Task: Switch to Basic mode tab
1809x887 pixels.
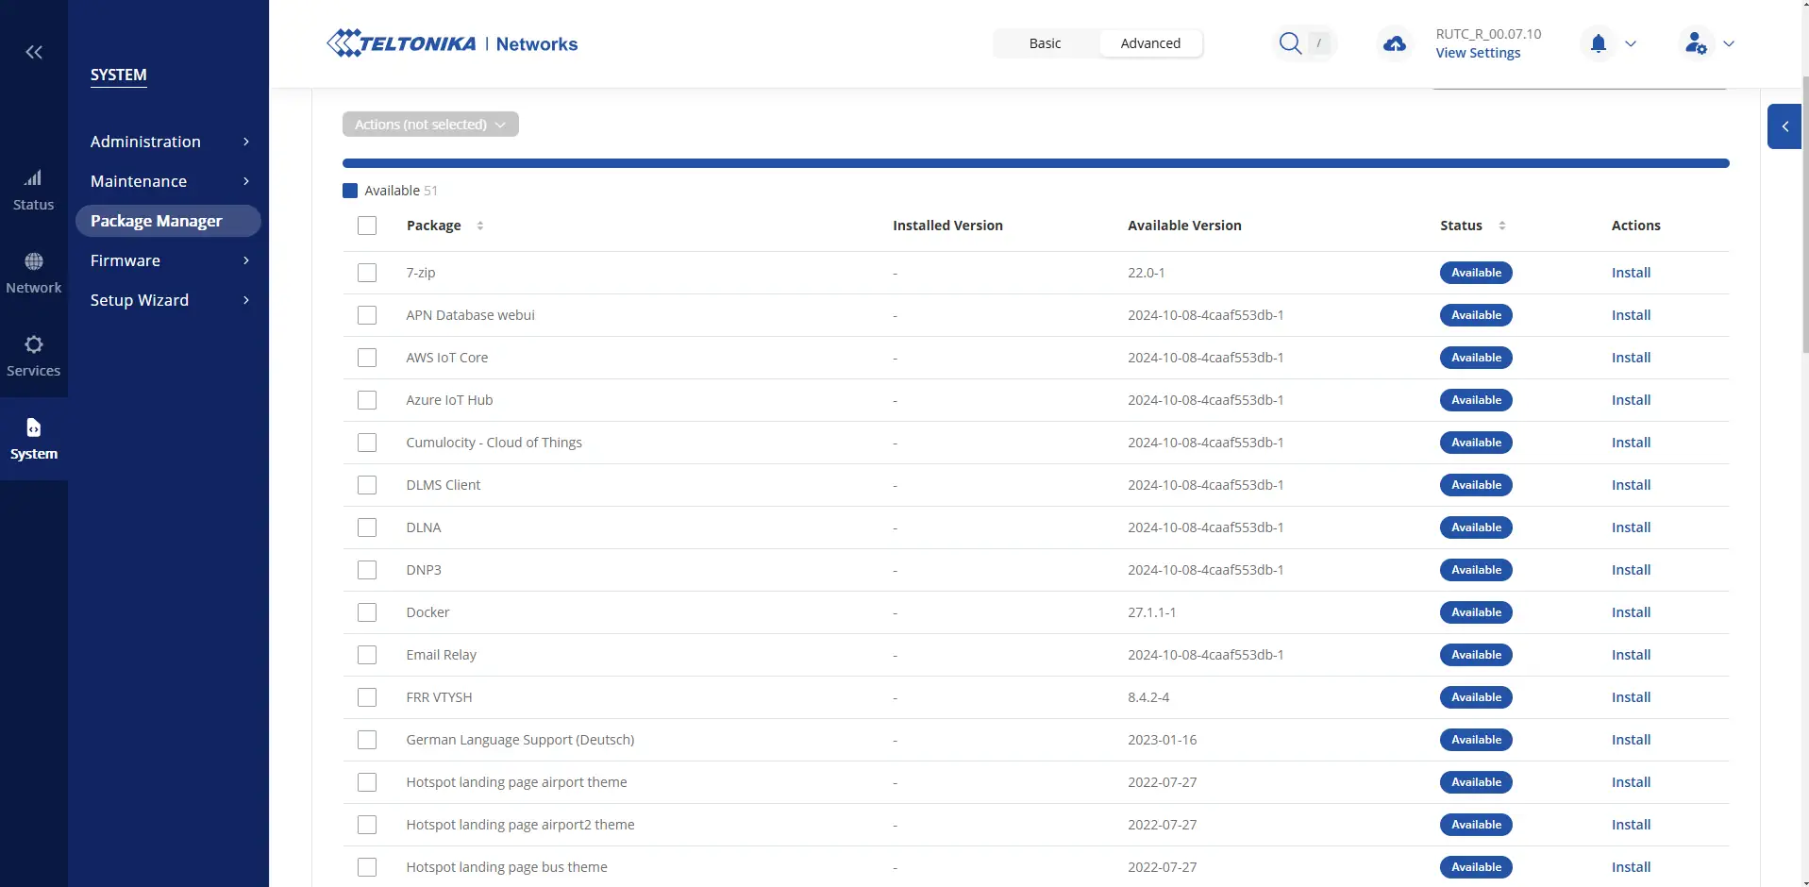Action: [x=1045, y=43]
